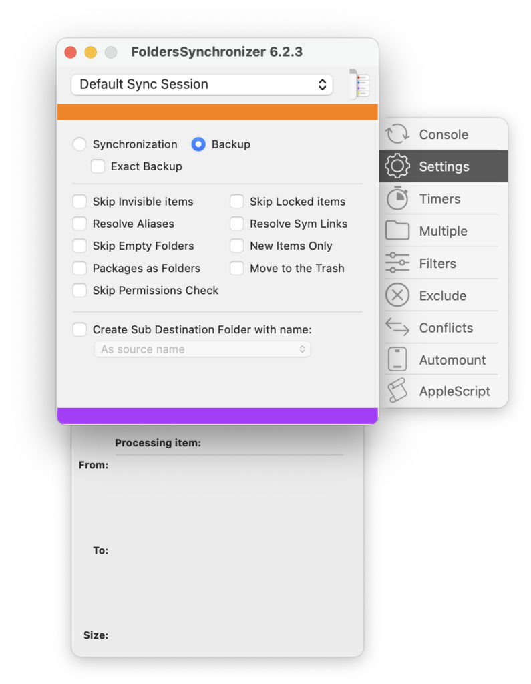Click the FoldersSynchronizer 6.2.3 title

pos(216,52)
